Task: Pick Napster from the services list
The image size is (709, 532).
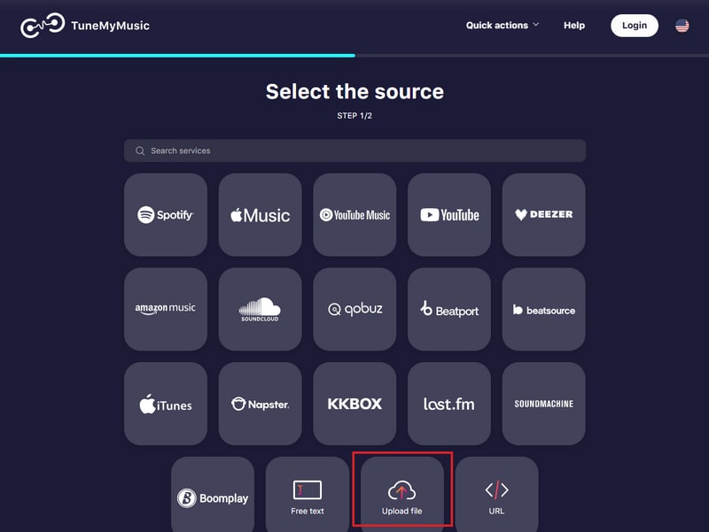Action: (260, 403)
